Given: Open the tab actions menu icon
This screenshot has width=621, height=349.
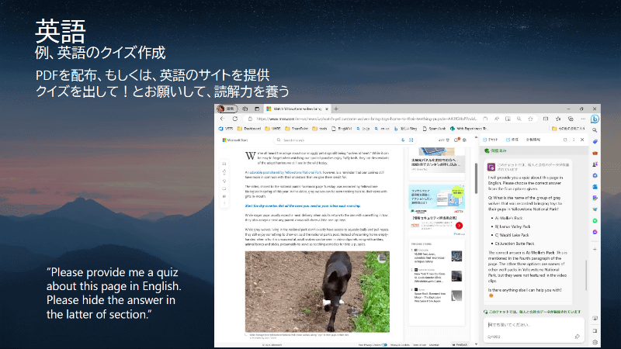Looking at the screenshot, I should [257, 109].
